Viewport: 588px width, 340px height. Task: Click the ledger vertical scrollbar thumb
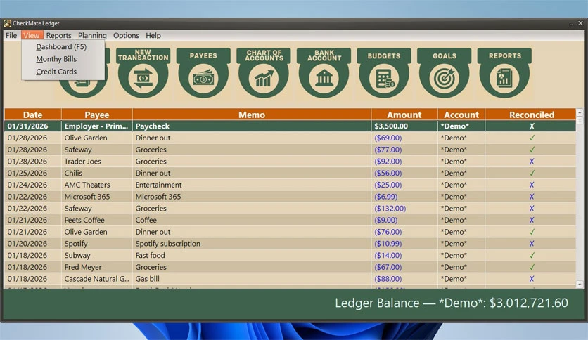click(x=580, y=120)
